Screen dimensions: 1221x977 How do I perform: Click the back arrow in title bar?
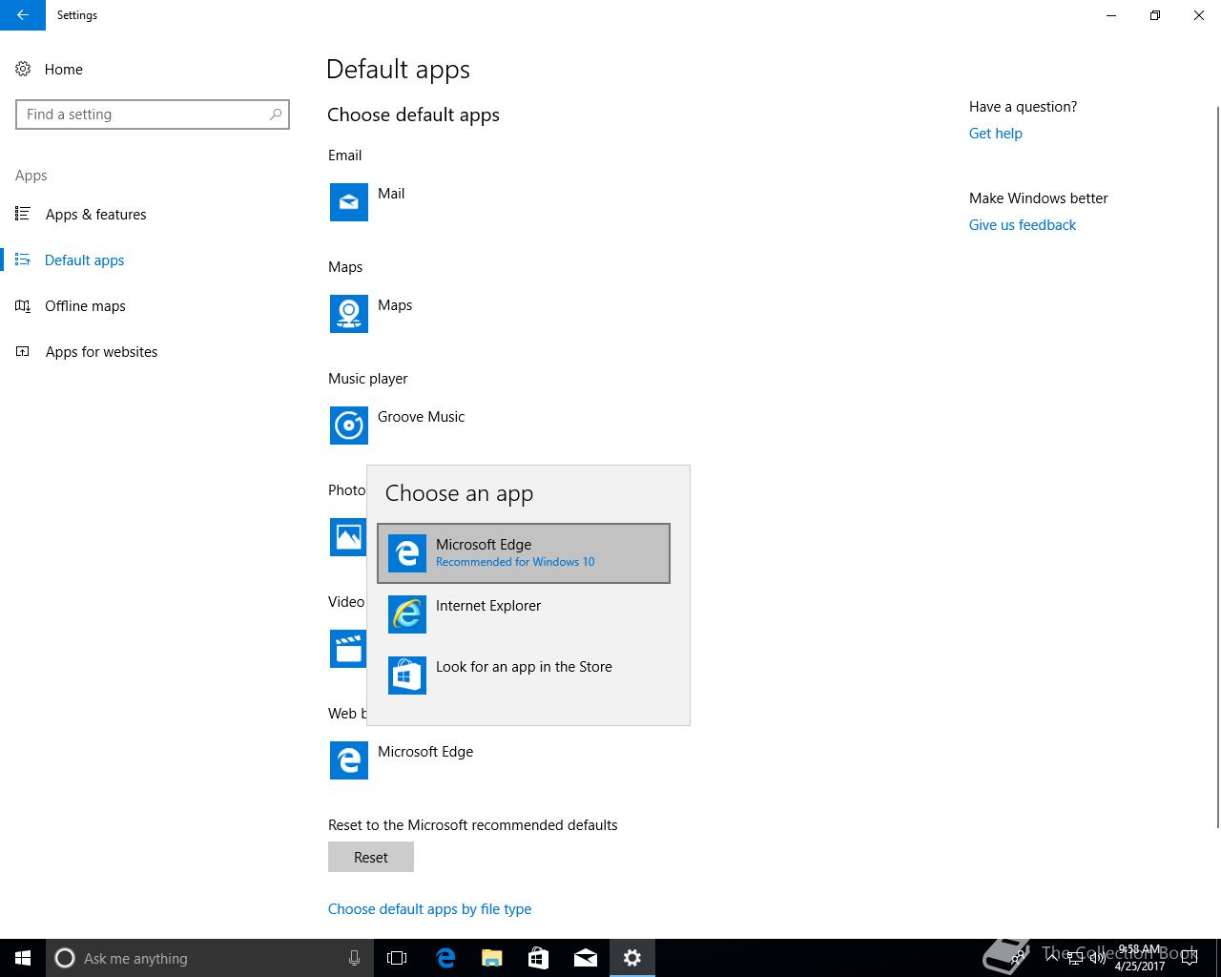click(x=23, y=15)
